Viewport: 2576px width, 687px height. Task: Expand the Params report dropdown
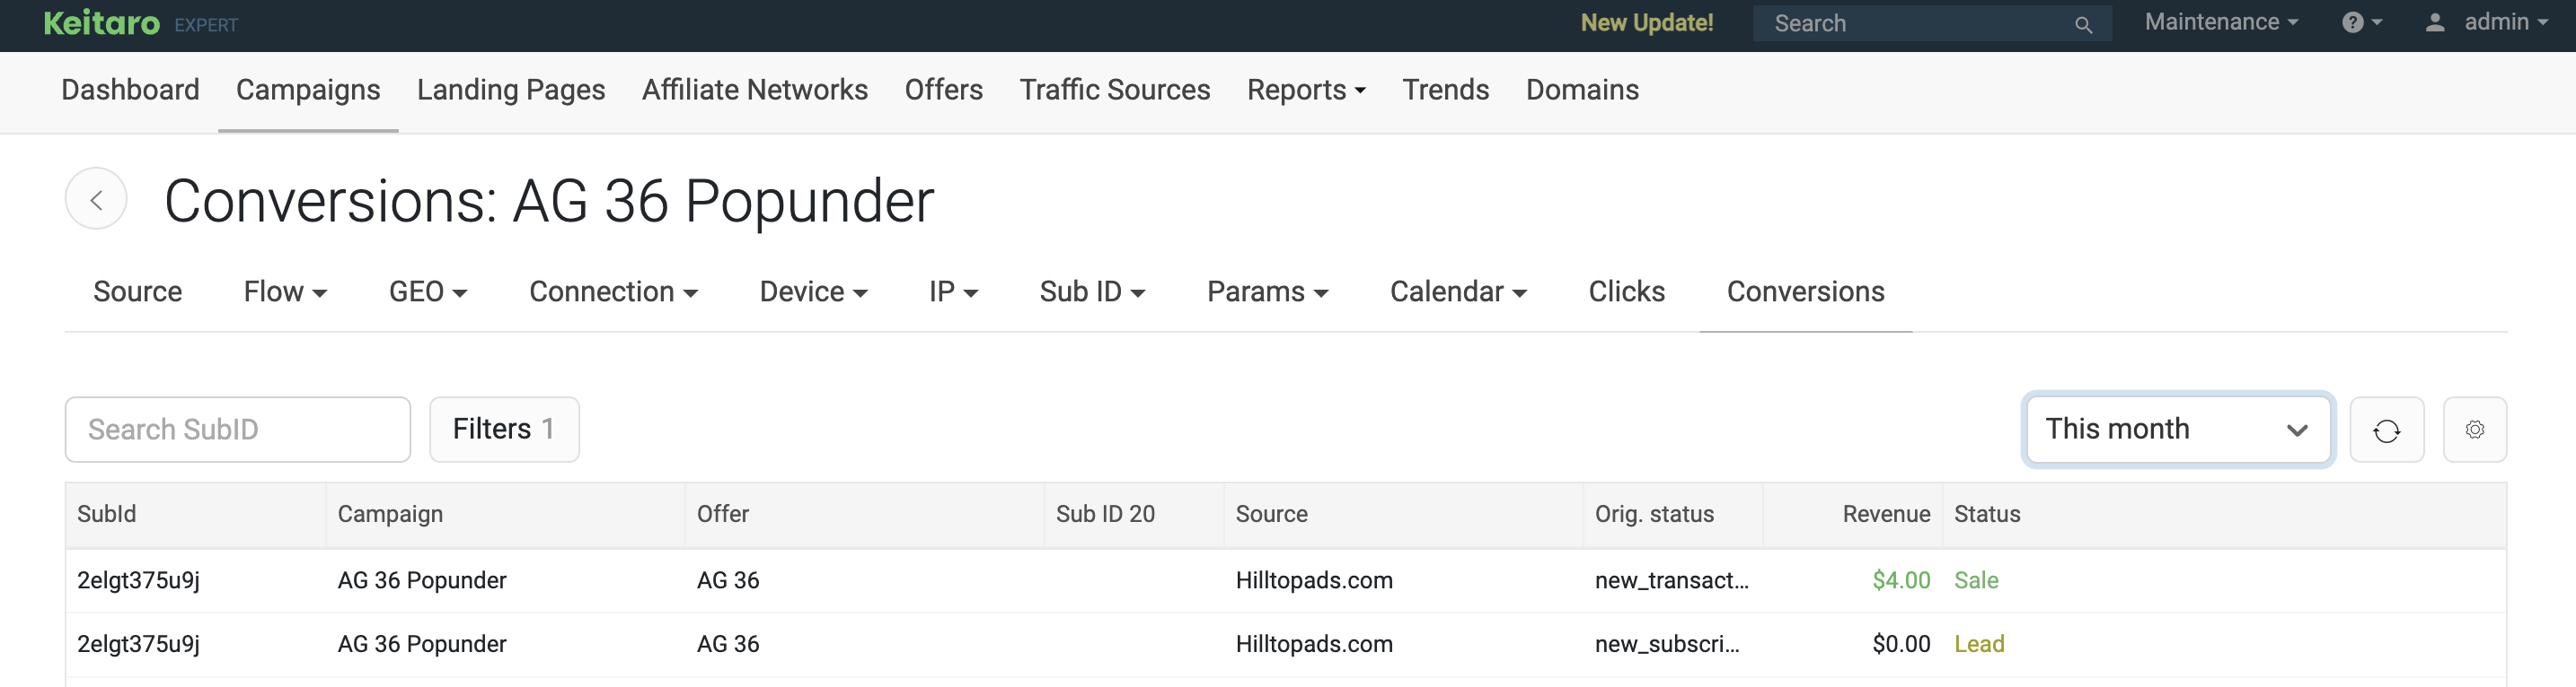point(1267,291)
